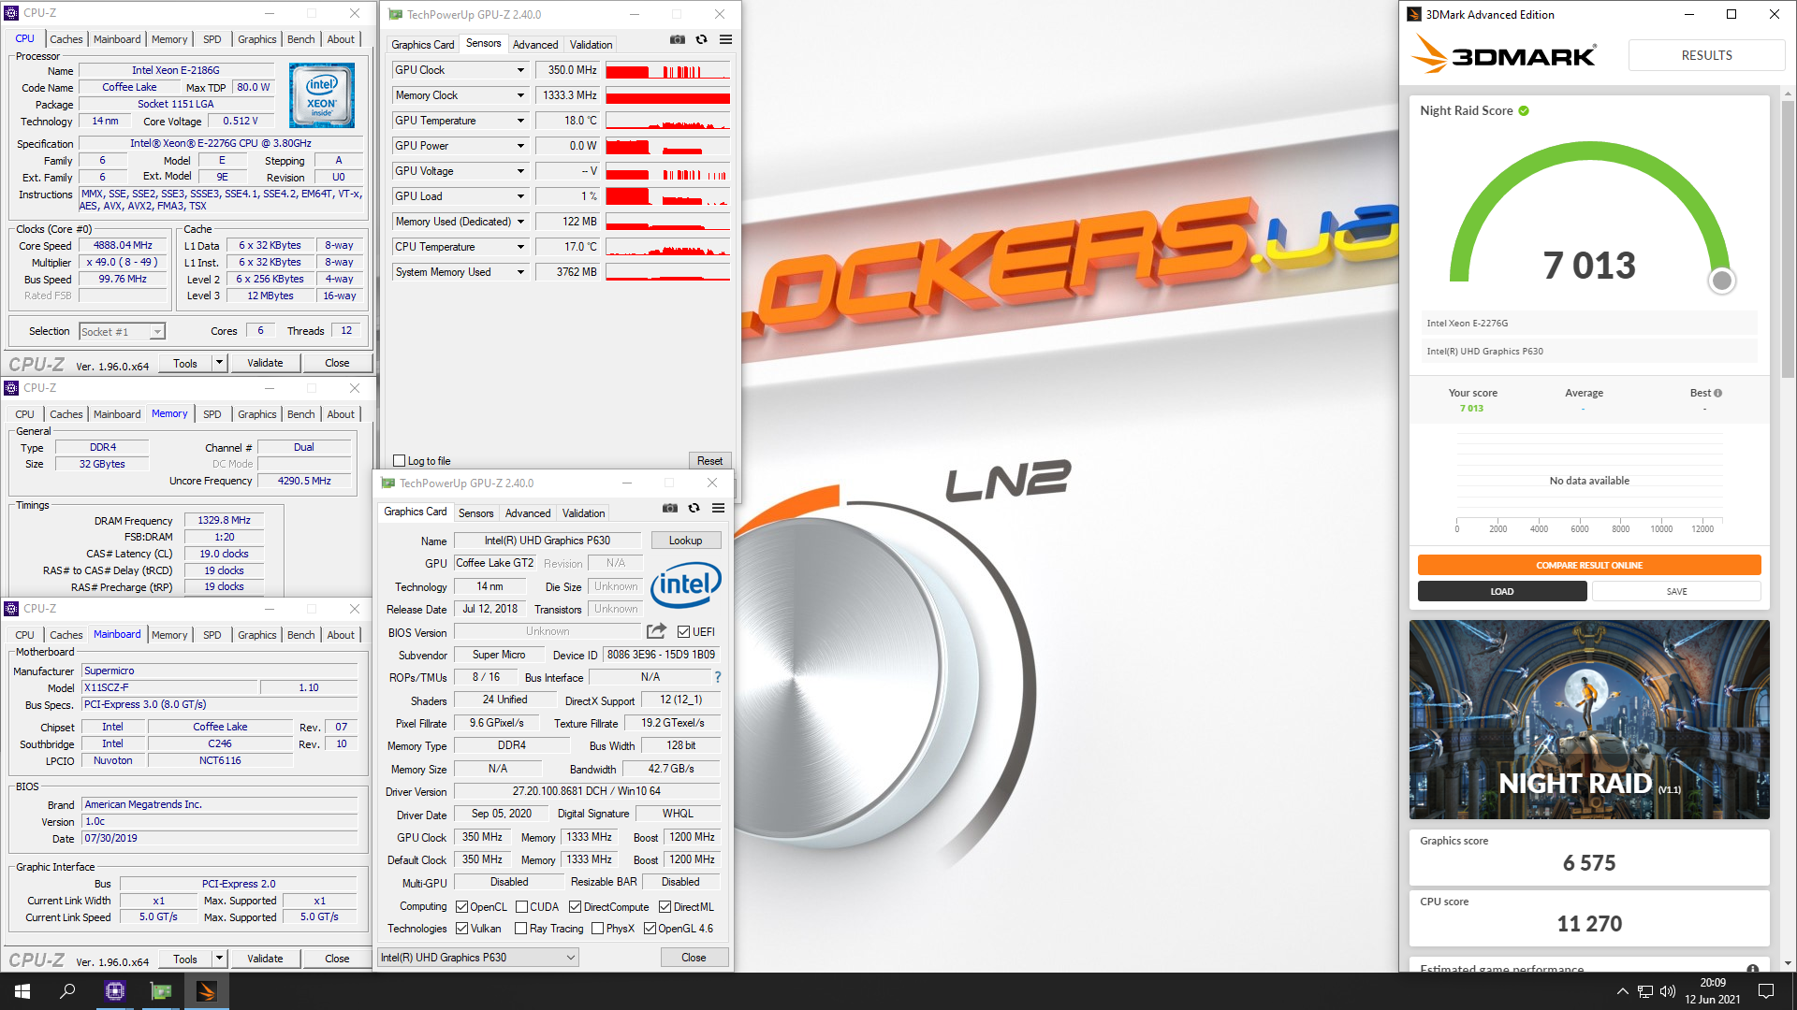This screenshot has height=1010, width=1797.
Task: Open SPD tab in top CPU-Z window
Action: click(212, 39)
